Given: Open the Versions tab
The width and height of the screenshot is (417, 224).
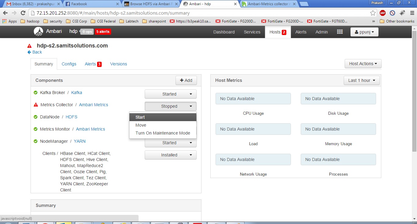Looking at the screenshot, I should pos(118,64).
